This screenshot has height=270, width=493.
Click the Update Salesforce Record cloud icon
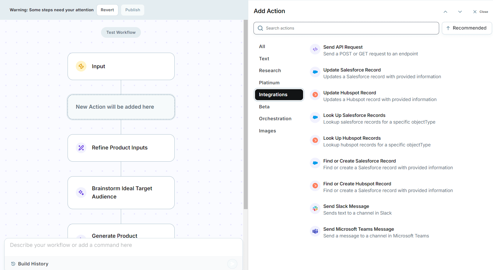coord(315,72)
